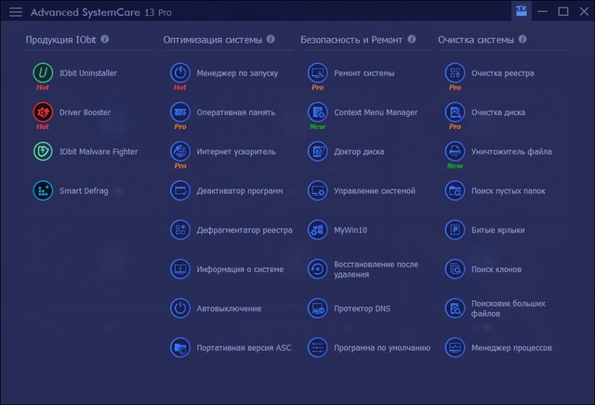
Task: Click the IObit Uninstaller icon
Action: point(43,72)
